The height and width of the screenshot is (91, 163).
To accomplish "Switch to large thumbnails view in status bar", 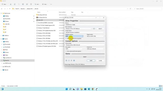I will tap(162, 86).
